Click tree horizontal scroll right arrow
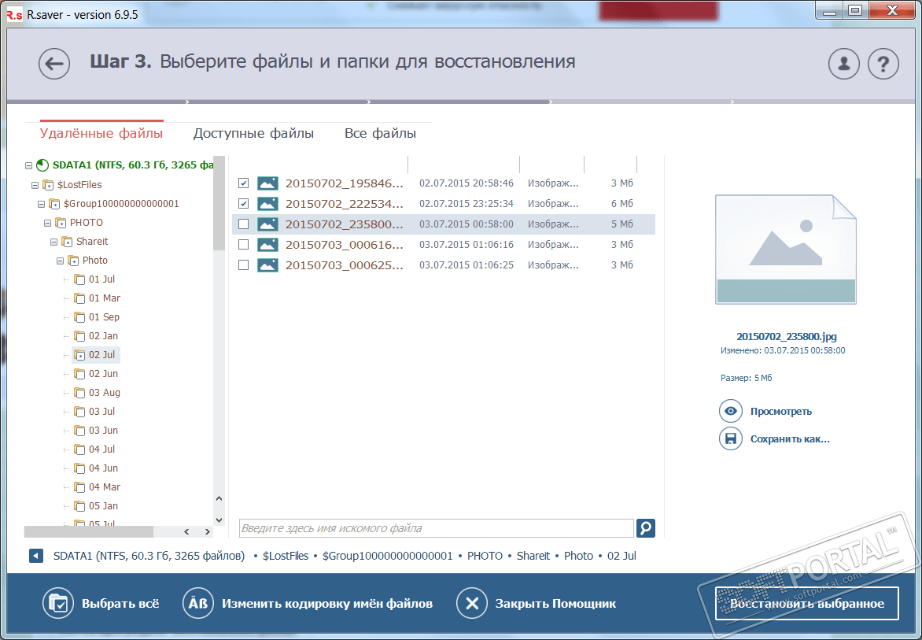Screen dimensions: 922x640 click(207, 532)
